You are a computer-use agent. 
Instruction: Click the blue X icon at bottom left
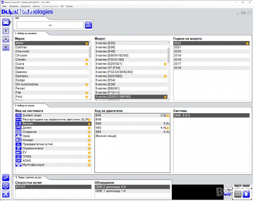[6, 194]
